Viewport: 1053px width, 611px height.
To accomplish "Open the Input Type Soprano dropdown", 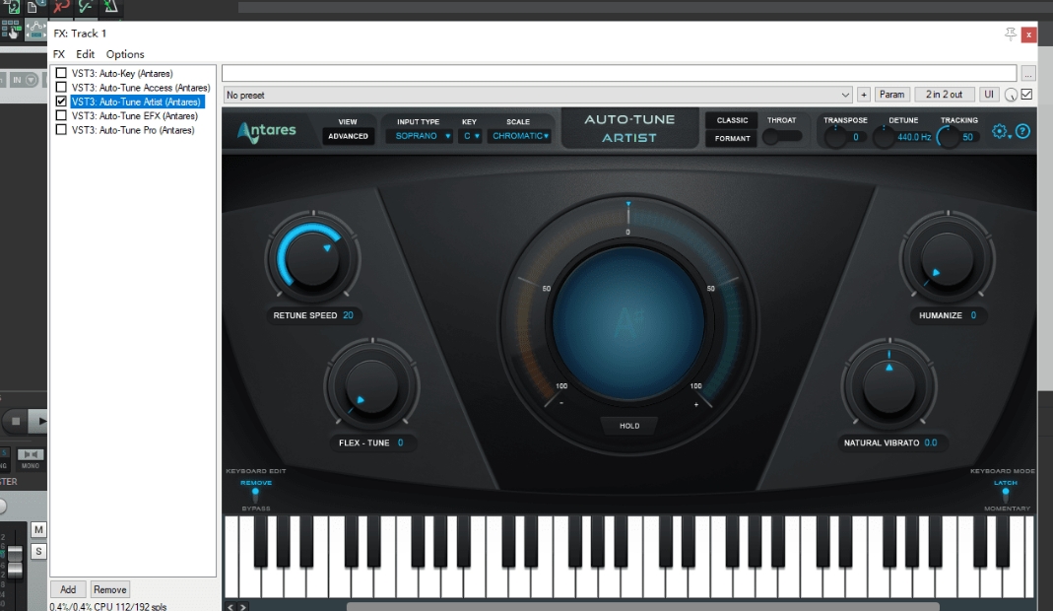I will [x=420, y=136].
